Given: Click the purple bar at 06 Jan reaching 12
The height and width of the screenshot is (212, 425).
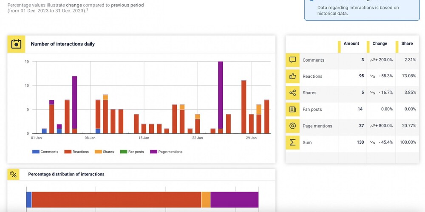Looking at the screenshot, I should (x=74, y=102).
